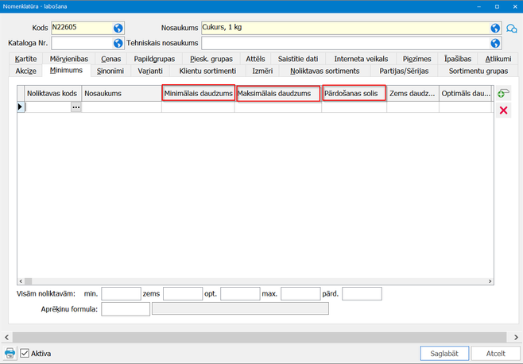Click the Pārdošanas solis column header

(x=354, y=94)
